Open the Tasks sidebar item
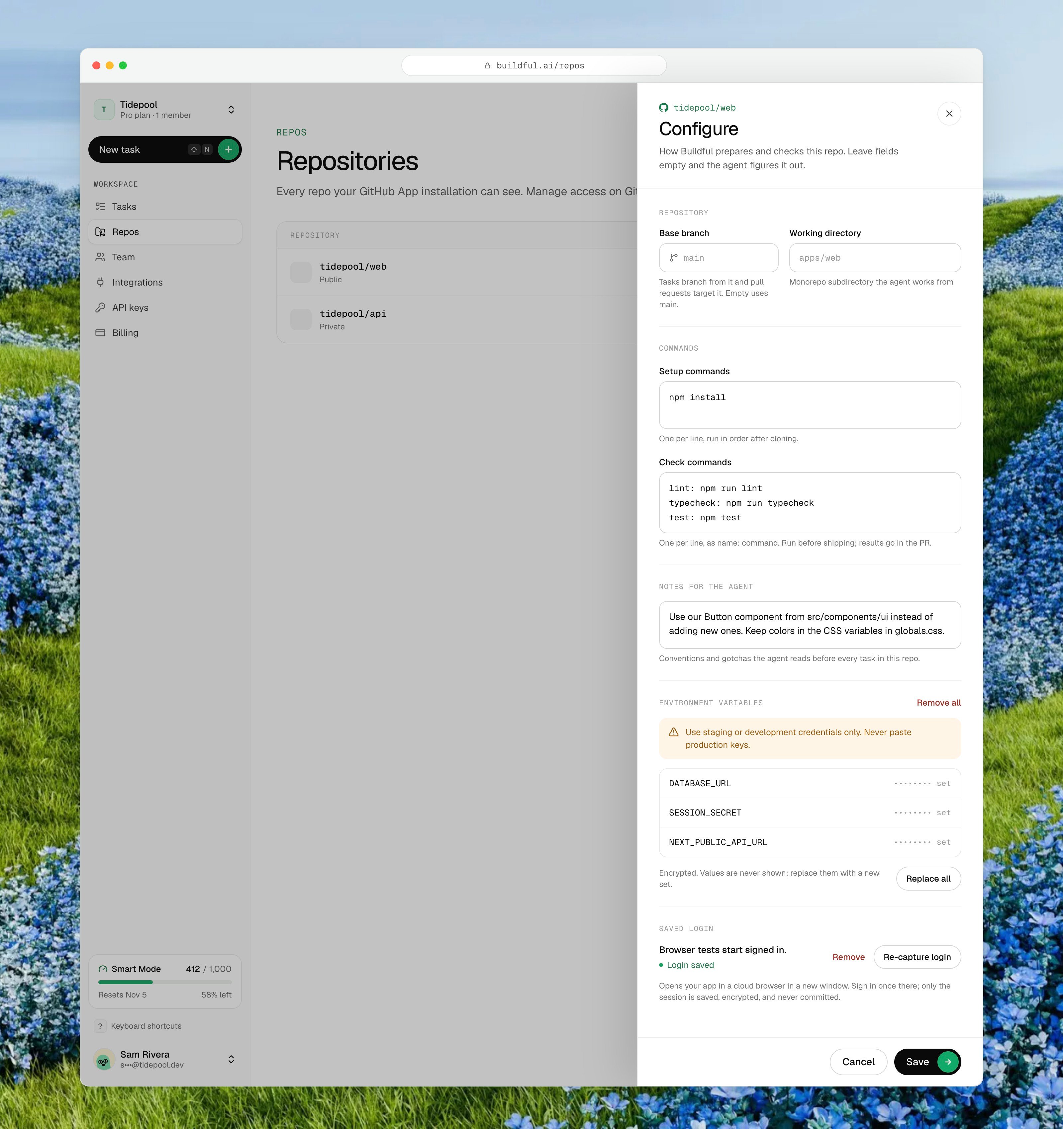The width and height of the screenshot is (1063, 1129). pyautogui.click(x=165, y=207)
